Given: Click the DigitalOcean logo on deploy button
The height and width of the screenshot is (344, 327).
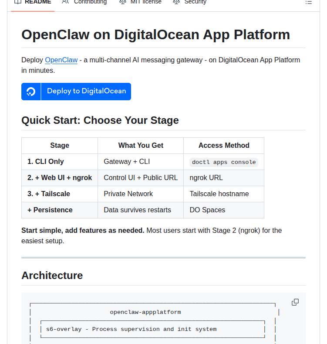Looking at the screenshot, I should click(x=31, y=92).
